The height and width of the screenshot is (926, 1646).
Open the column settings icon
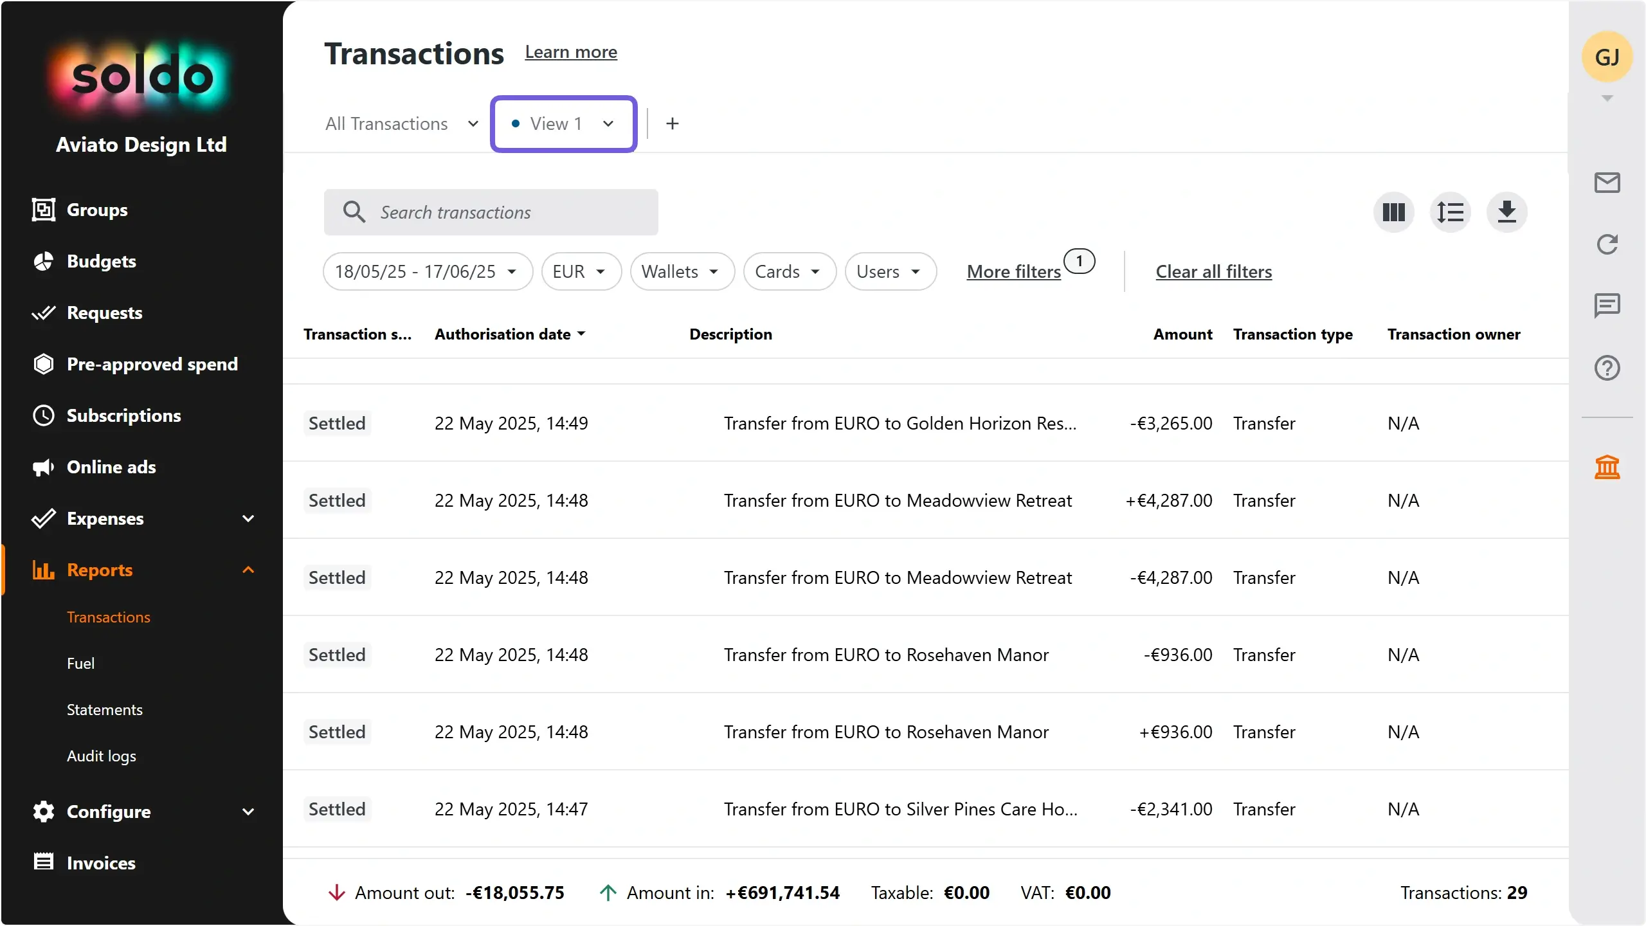tap(1393, 212)
